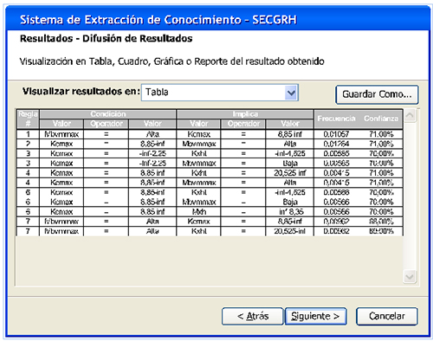Select the cell with value 20,525 inf
Viewport: 433px width, 341px height.
point(290,173)
